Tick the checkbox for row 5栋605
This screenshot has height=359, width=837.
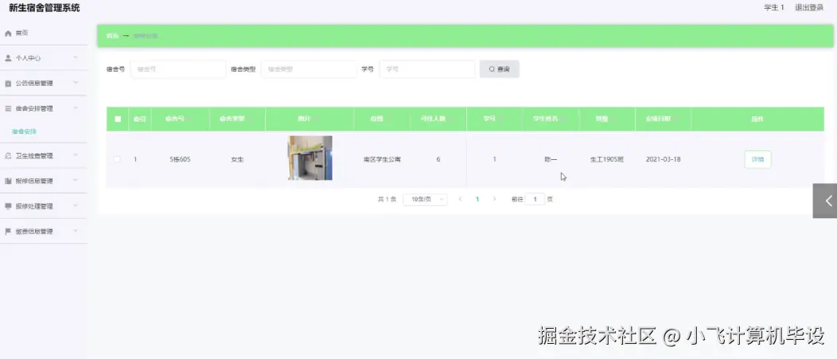pyautogui.click(x=117, y=159)
